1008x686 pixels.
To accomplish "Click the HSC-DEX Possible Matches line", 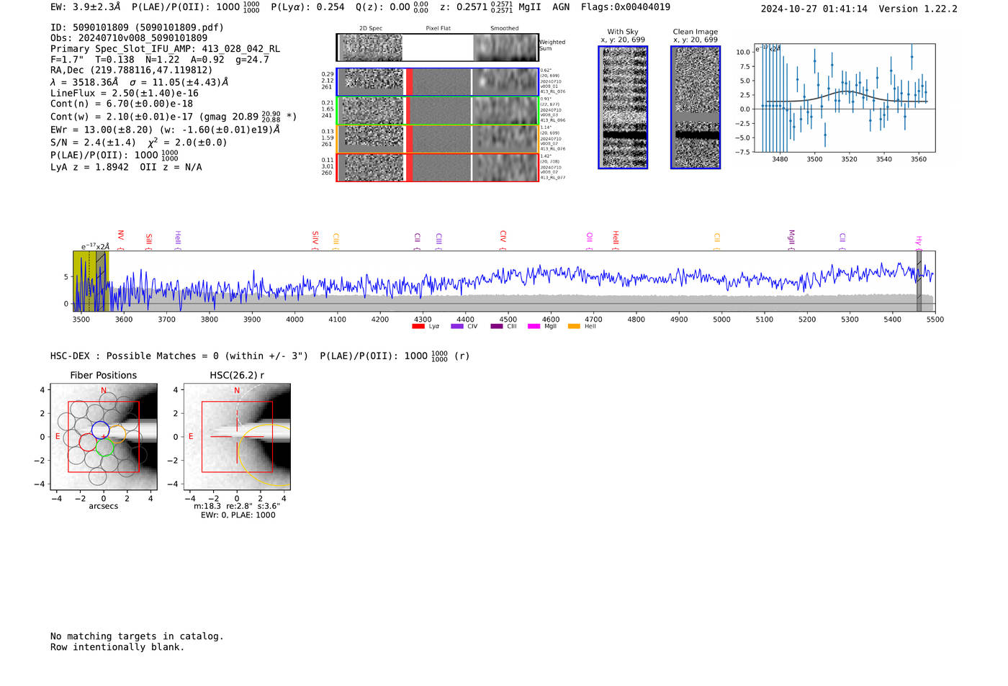I will click(260, 356).
